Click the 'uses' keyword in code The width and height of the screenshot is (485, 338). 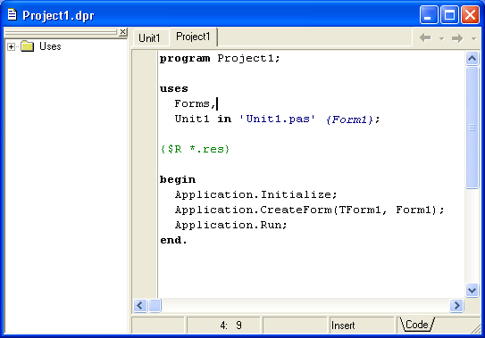click(174, 88)
